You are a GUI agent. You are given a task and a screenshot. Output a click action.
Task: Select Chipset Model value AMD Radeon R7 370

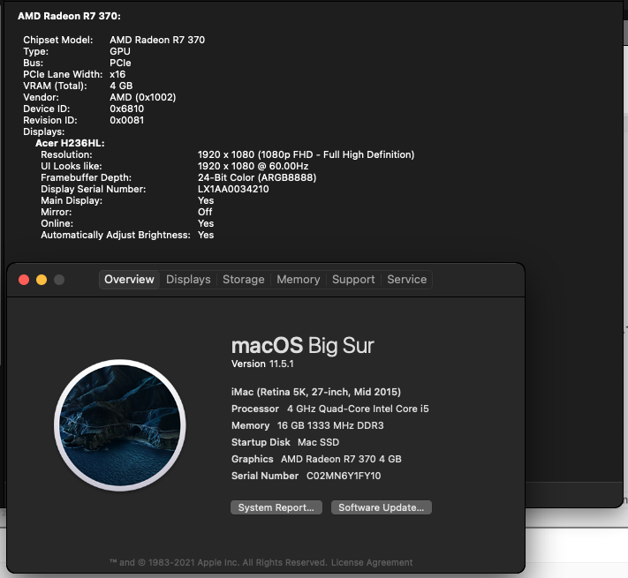tap(157, 40)
